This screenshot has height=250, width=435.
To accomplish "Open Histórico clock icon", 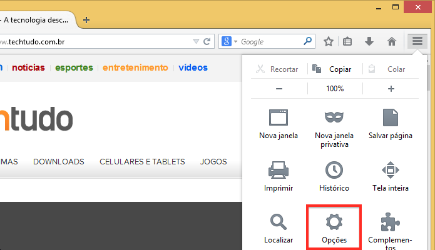I will click(334, 169).
